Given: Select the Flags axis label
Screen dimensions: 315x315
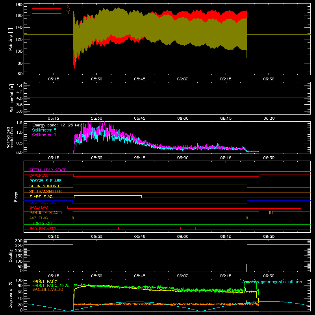Looking at the screenshot, I should [x=16, y=196].
